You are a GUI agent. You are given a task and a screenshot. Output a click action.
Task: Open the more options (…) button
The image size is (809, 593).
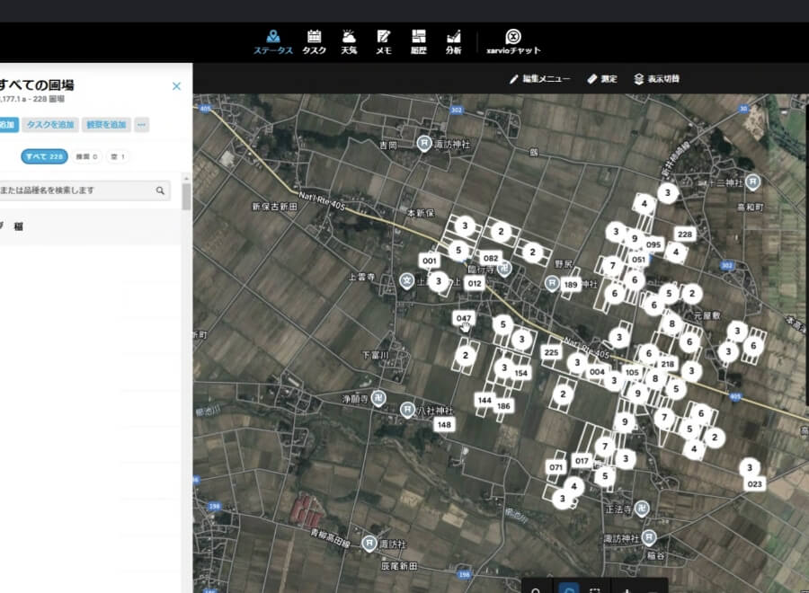(141, 125)
